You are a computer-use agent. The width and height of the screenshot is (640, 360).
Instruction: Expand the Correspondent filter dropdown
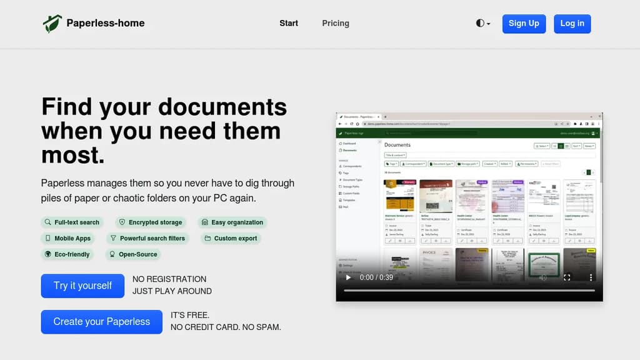click(x=414, y=163)
